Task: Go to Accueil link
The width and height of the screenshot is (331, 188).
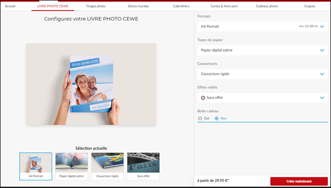Action: [10, 6]
